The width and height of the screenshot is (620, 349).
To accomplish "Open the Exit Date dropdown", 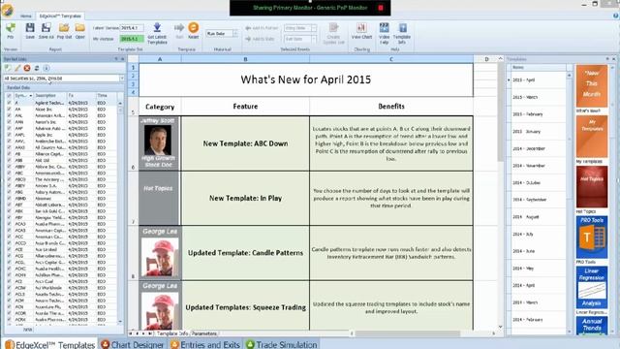I will pos(314,39).
